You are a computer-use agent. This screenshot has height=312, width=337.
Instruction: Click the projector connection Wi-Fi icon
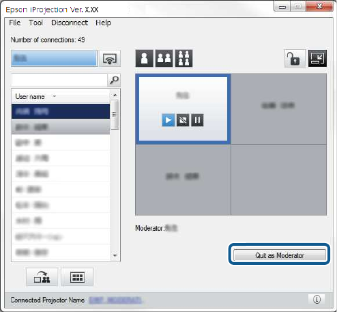pyautogui.click(x=110, y=59)
